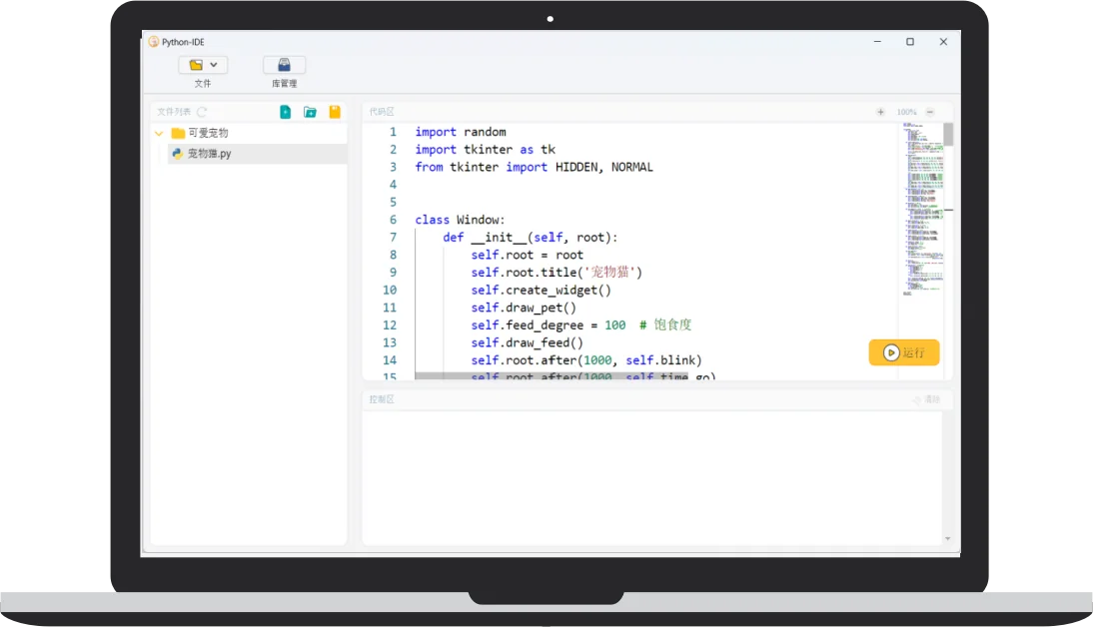Viewport: 1097px width, 629px height.
Task: Click the Python-IDE app logo icon
Action: (154, 42)
